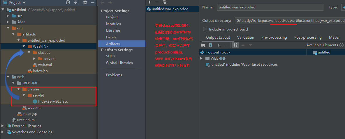This screenshot has height=139, width=345.
Task: Click the artifact Name input field
Action: click(270, 7)
